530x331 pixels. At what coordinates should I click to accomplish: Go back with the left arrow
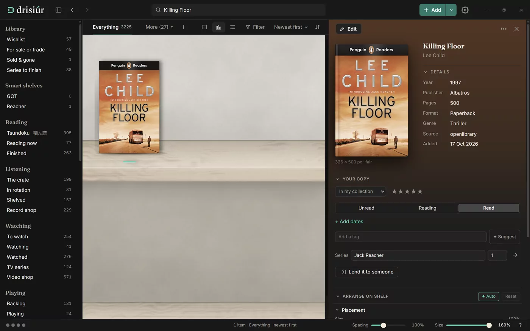(x=72, y=10)
